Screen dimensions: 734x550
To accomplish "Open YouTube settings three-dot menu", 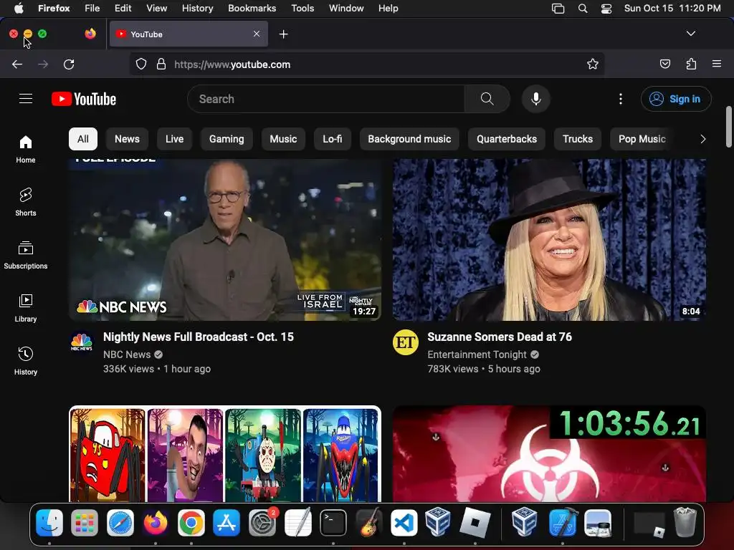I will 621,99.
